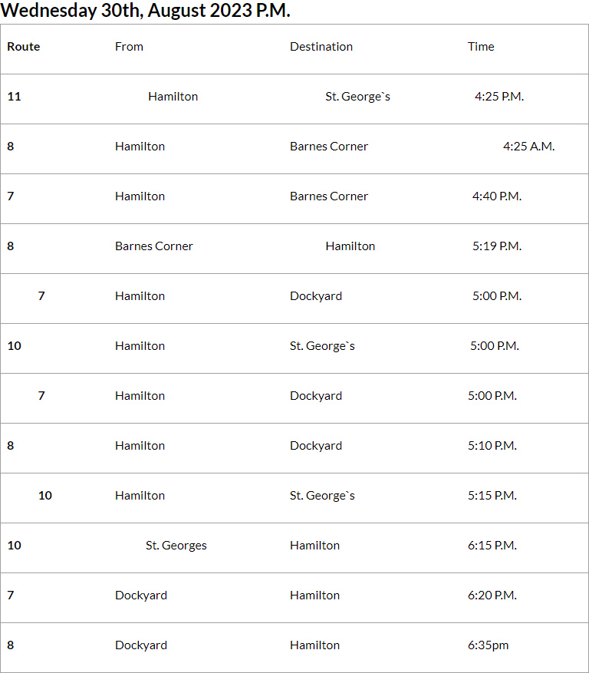Select the Route column header
The height and width of the screenshot is (673, 589).
tap(24, 47)
